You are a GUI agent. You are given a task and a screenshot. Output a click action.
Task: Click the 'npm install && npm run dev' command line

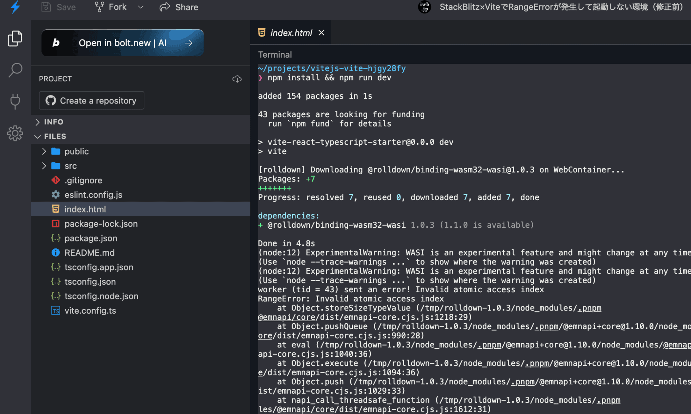(x=329, y=78)
